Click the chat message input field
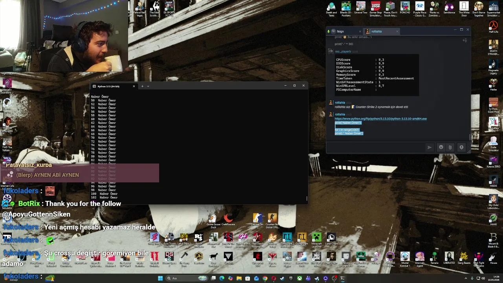 [376, 147]
